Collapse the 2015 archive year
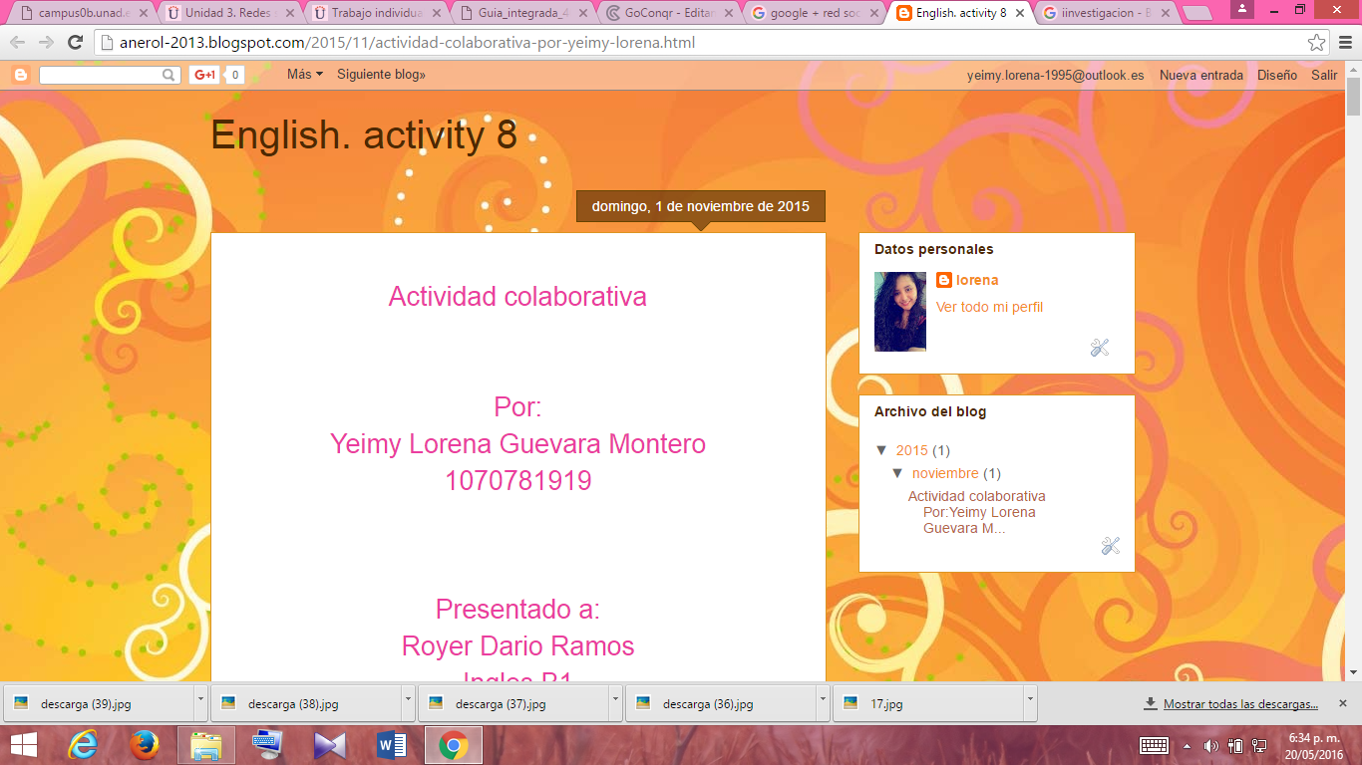The image size is (1362, 765). click(881, 450)
